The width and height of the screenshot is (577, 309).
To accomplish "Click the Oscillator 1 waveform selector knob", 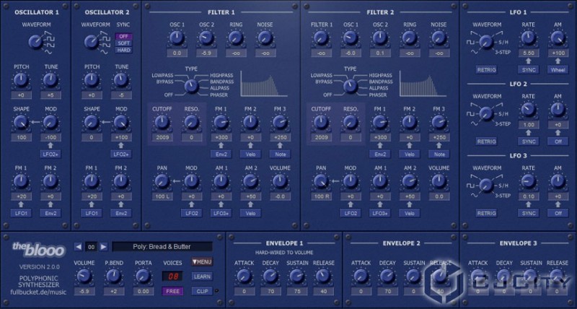I will (35, 42).
